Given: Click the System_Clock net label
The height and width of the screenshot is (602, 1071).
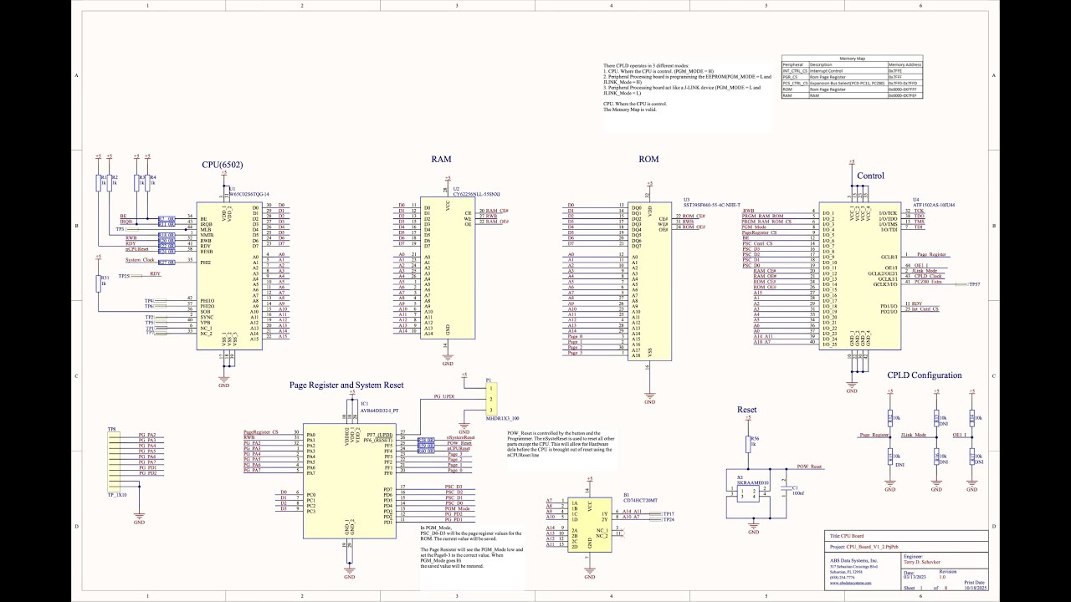Looking at the screenshot, I should [141, 260].
